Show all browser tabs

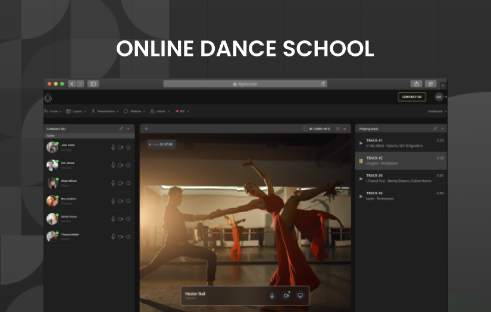pyautogui.click(x=430, y=84)
